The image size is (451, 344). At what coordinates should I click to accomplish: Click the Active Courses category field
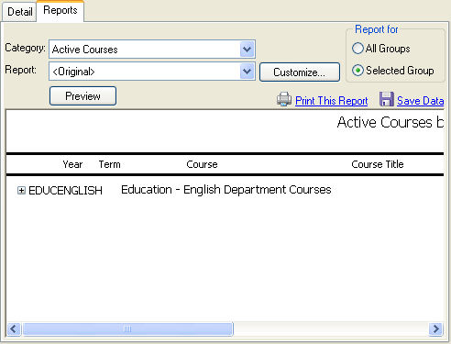click(x=145, y=50)
